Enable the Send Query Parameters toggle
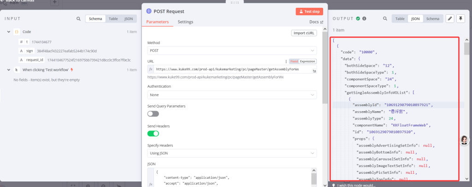This screenshot has height=187, width=472. coord(153,113)
